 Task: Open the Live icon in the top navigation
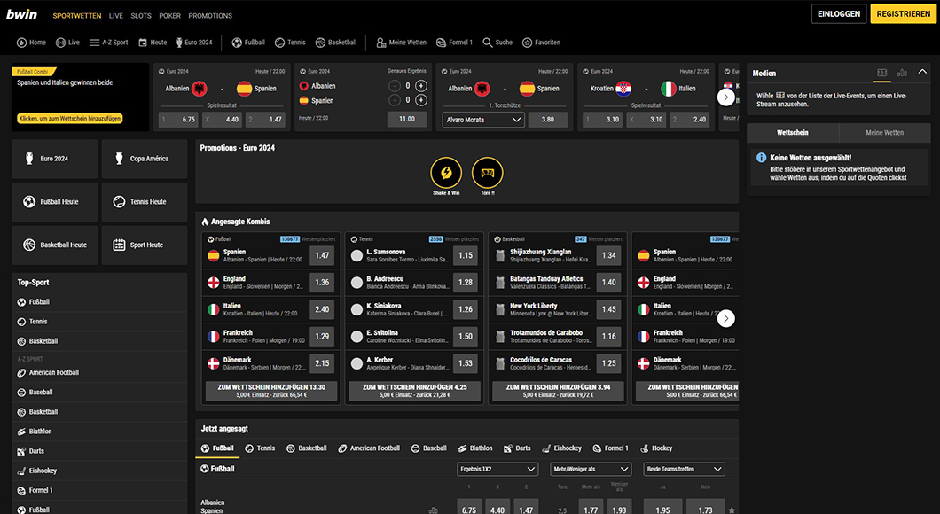tap(60, 43)
